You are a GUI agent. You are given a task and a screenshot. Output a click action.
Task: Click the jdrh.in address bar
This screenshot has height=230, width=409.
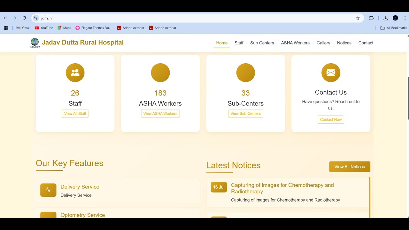[197, 18]
